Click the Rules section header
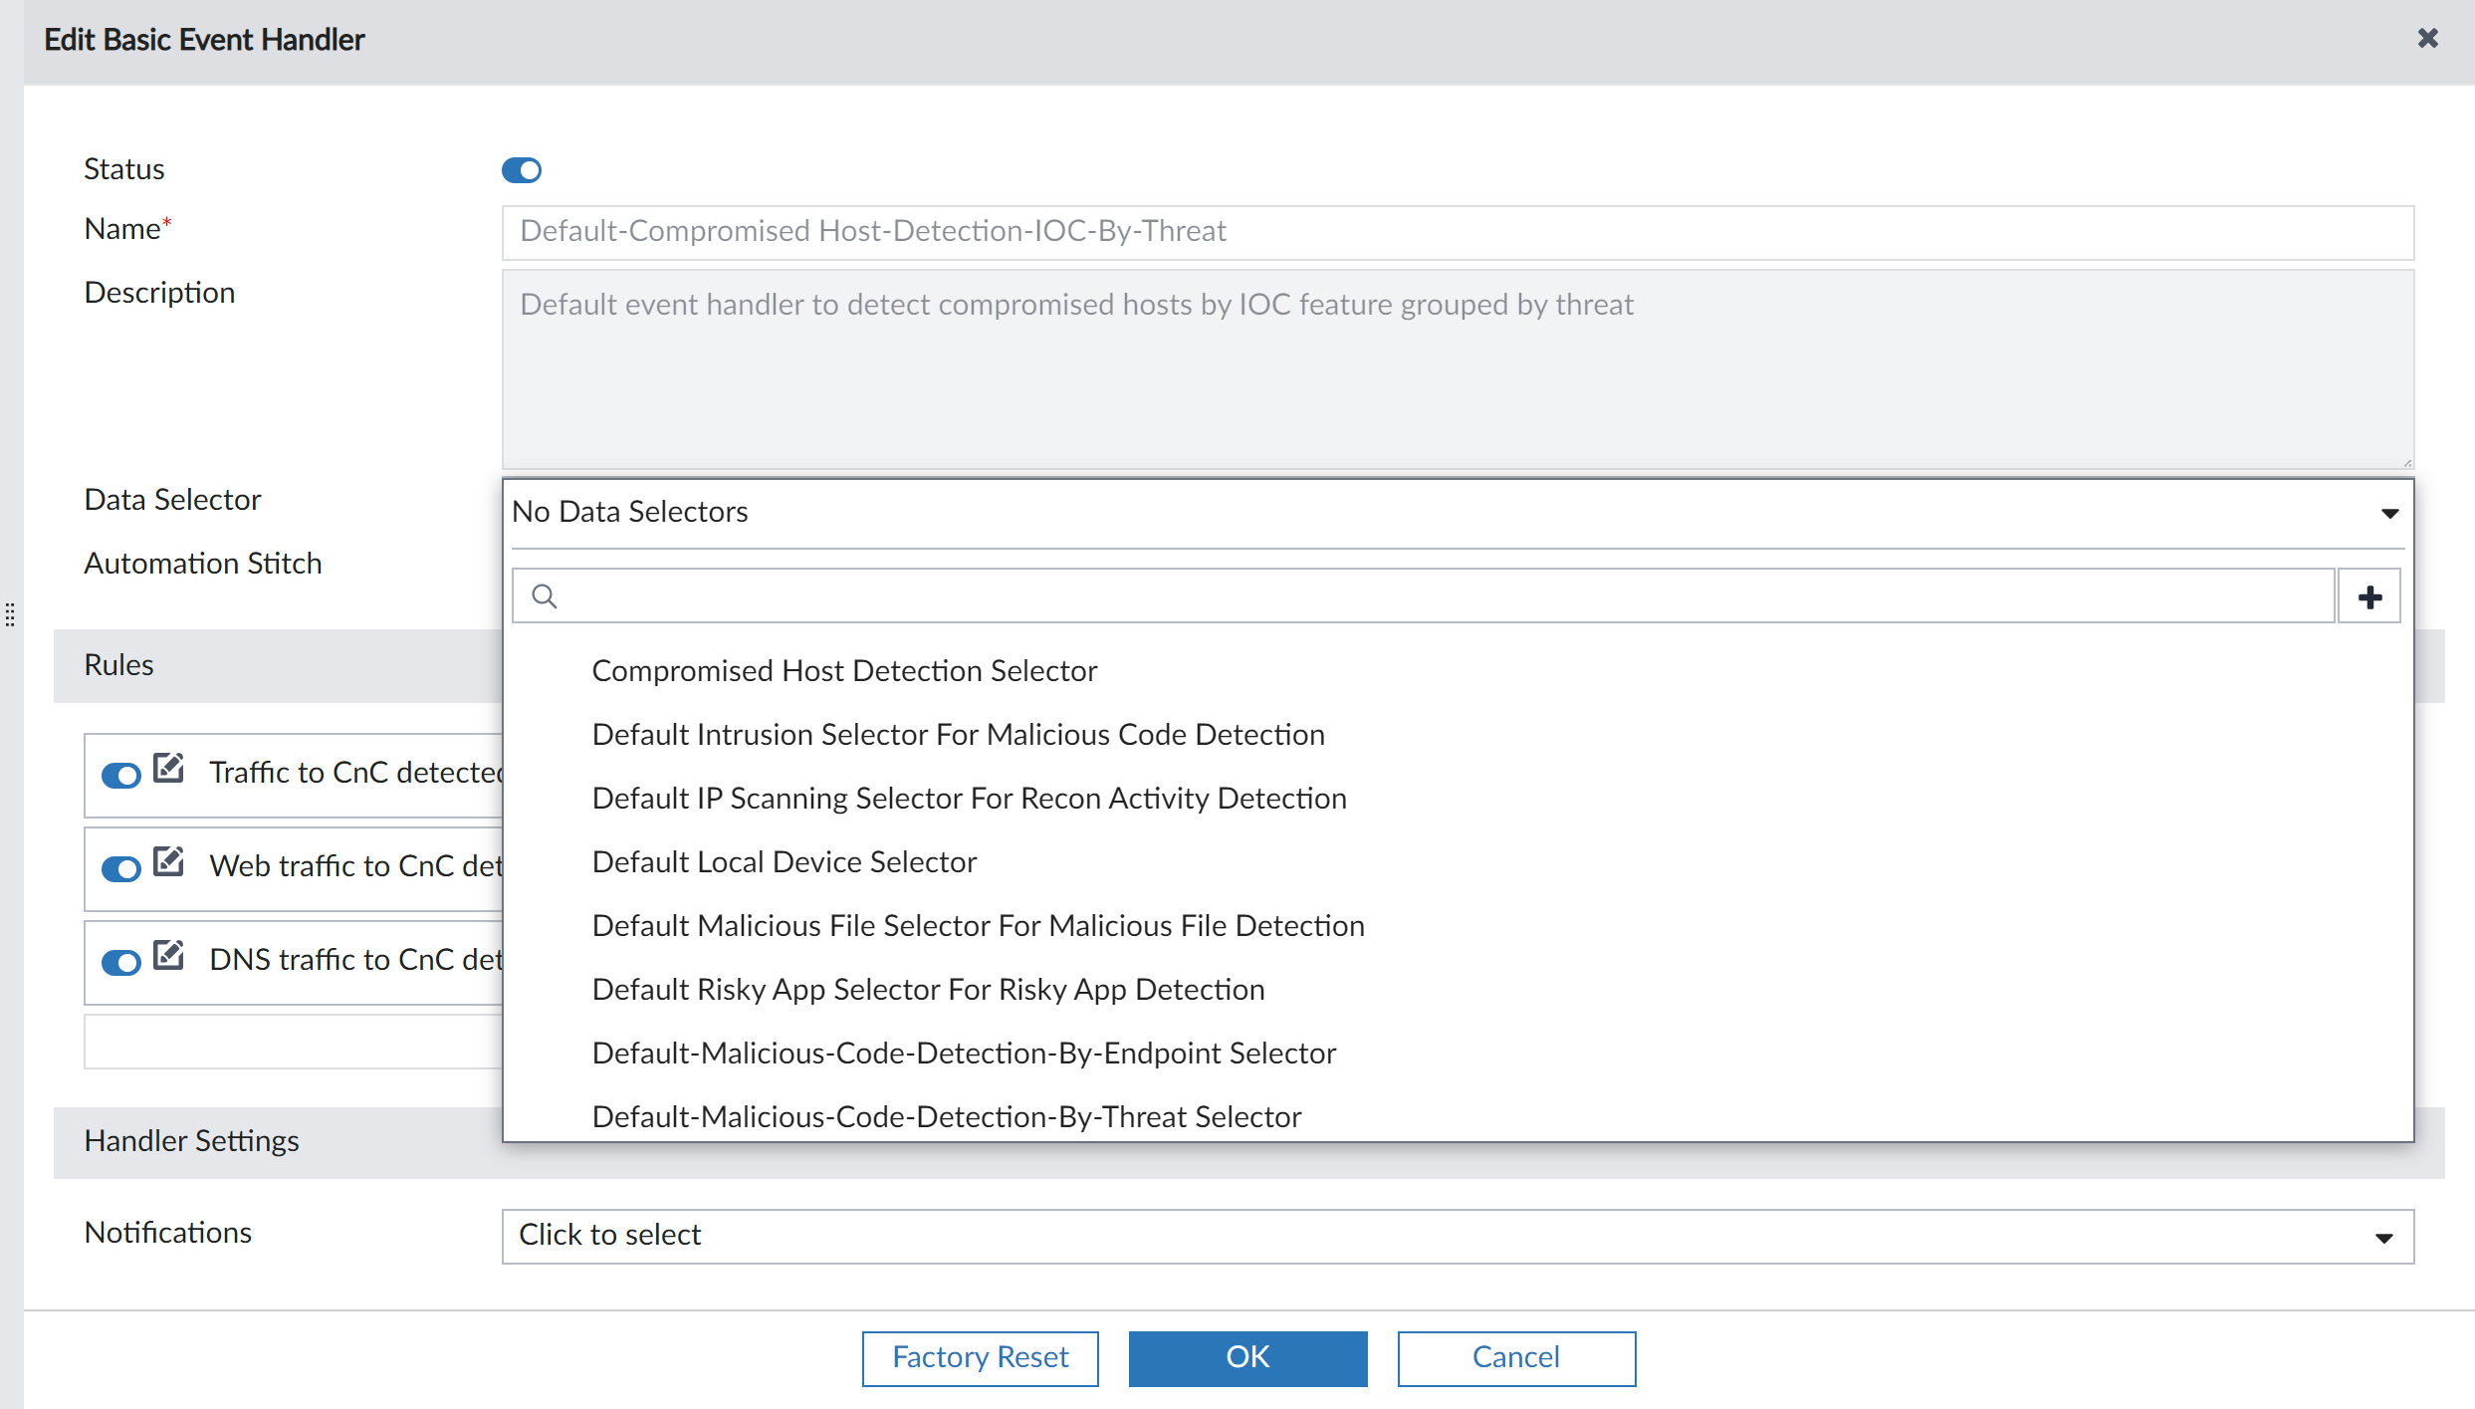This screenshot has height=1409, width=2475. click(x=118, y=664)
